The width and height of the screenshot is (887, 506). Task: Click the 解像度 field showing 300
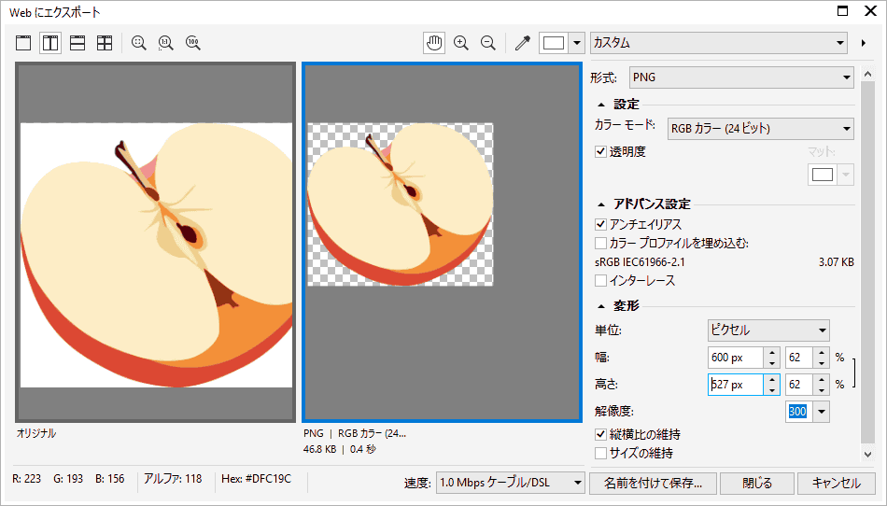click(798, 412)
